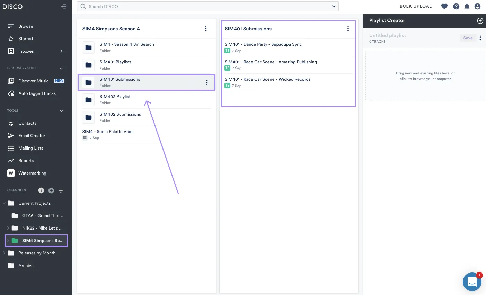
Task: Create a new channel with the plus icon
Action: click(51, 190)
